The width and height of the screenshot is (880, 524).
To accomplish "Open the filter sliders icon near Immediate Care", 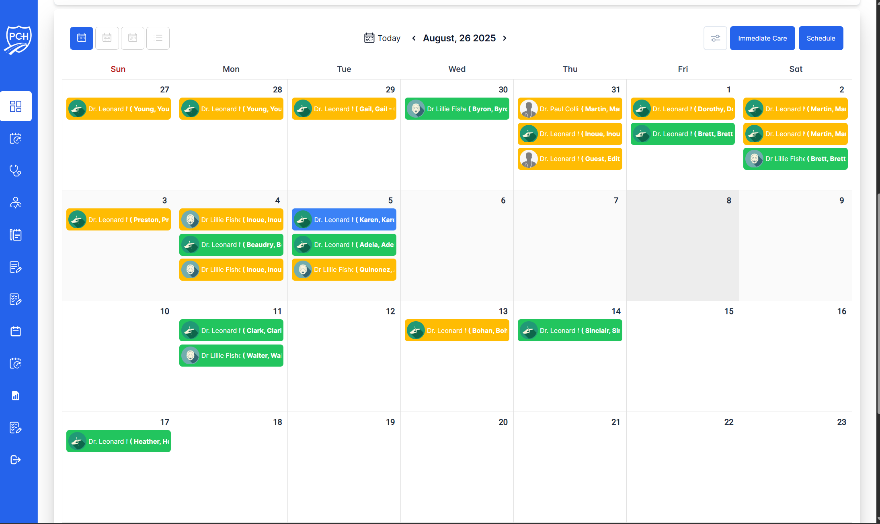I will tap(715, 38).
